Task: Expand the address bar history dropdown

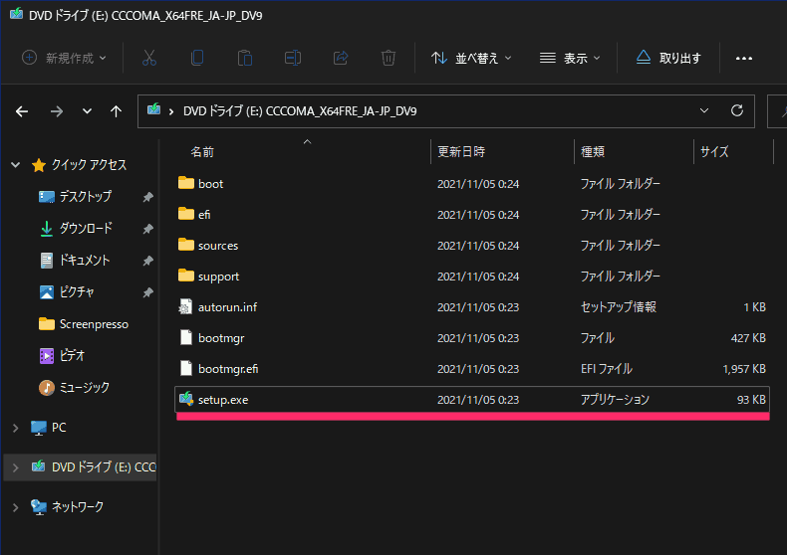Action: click(x=704, y=110)
